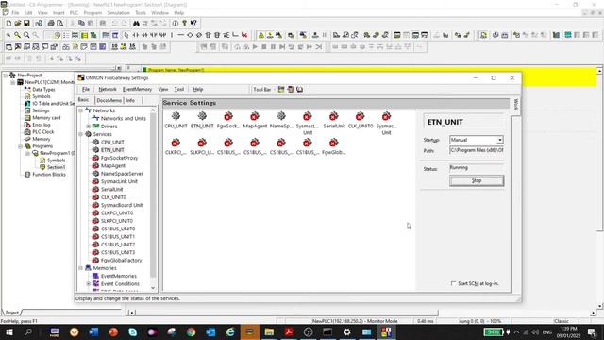The height and width of the screenshot is (340, 604).
Task: Stop the ETN_UNIT service
Action: coord(477,180)
